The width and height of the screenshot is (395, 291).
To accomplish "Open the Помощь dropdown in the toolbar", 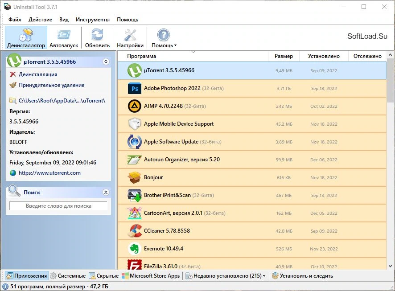I will 164,38.
